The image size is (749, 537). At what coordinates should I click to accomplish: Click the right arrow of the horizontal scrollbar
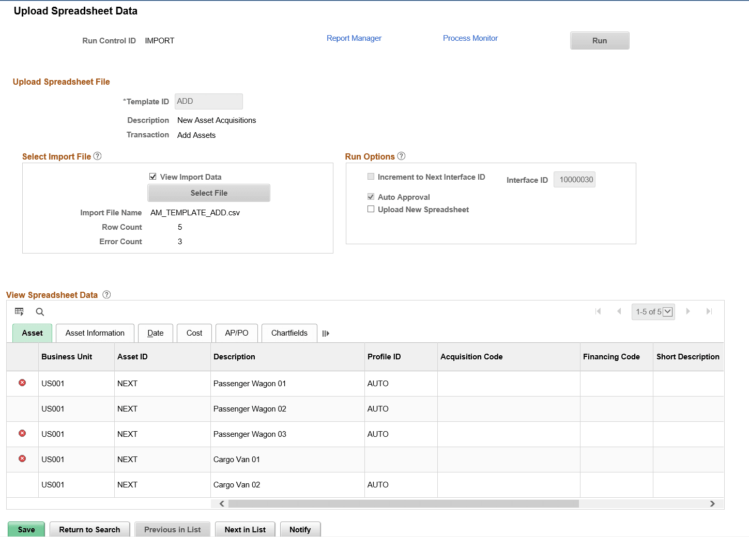pyautogui.click(x=712, y=503)
